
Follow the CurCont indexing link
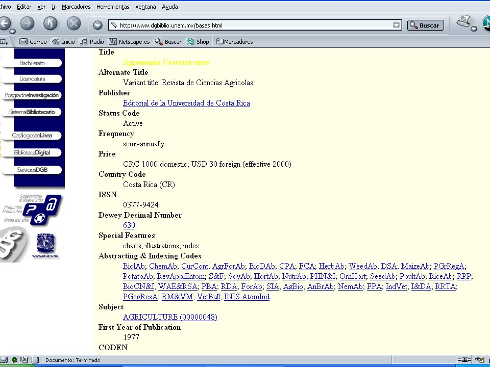pyautogui.click(x=194, y=266)
